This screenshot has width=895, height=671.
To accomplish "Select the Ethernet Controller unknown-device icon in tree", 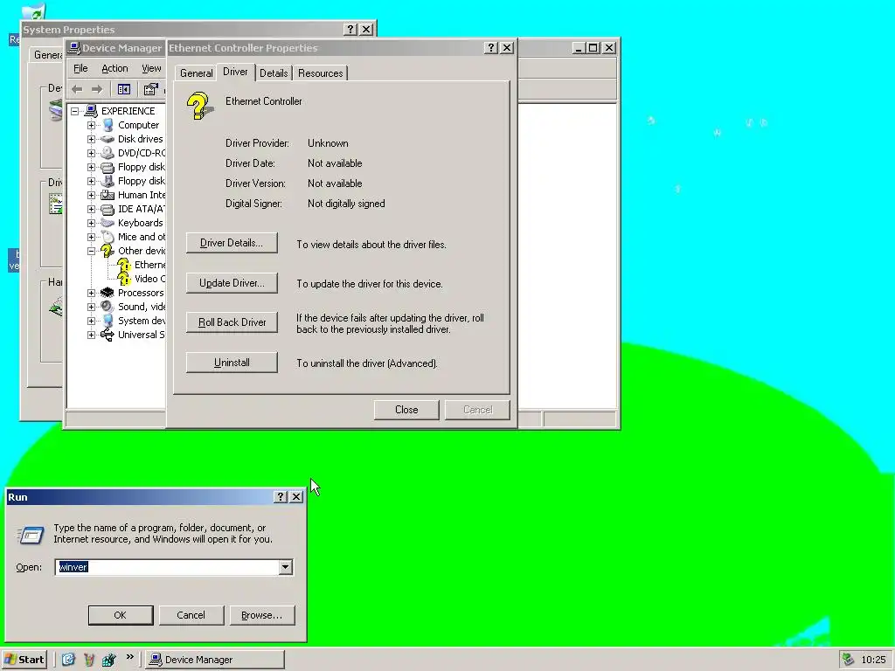I will pos(124,265).
